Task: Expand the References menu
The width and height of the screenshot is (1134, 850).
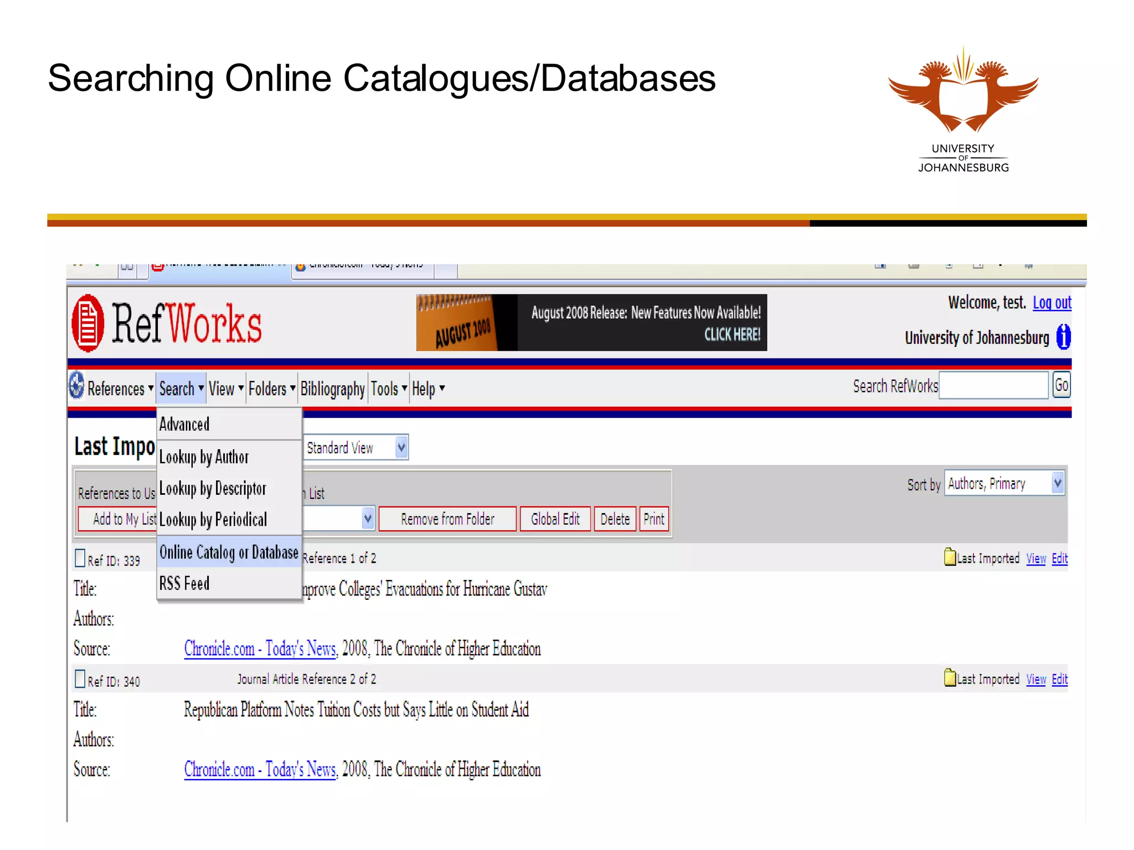Action: pos(120,388)
